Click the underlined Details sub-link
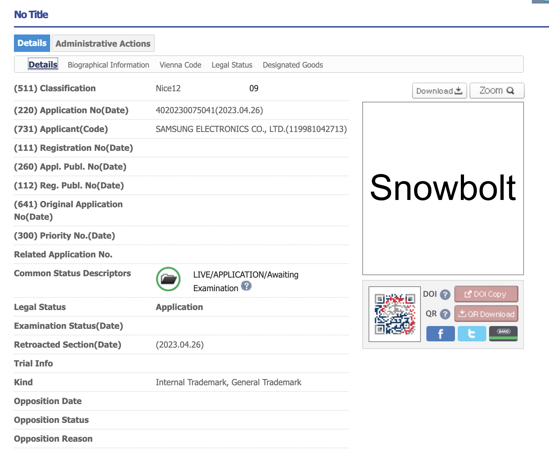Image resolution: width=549 pixels, height=457 pixels. pos(43,65)
